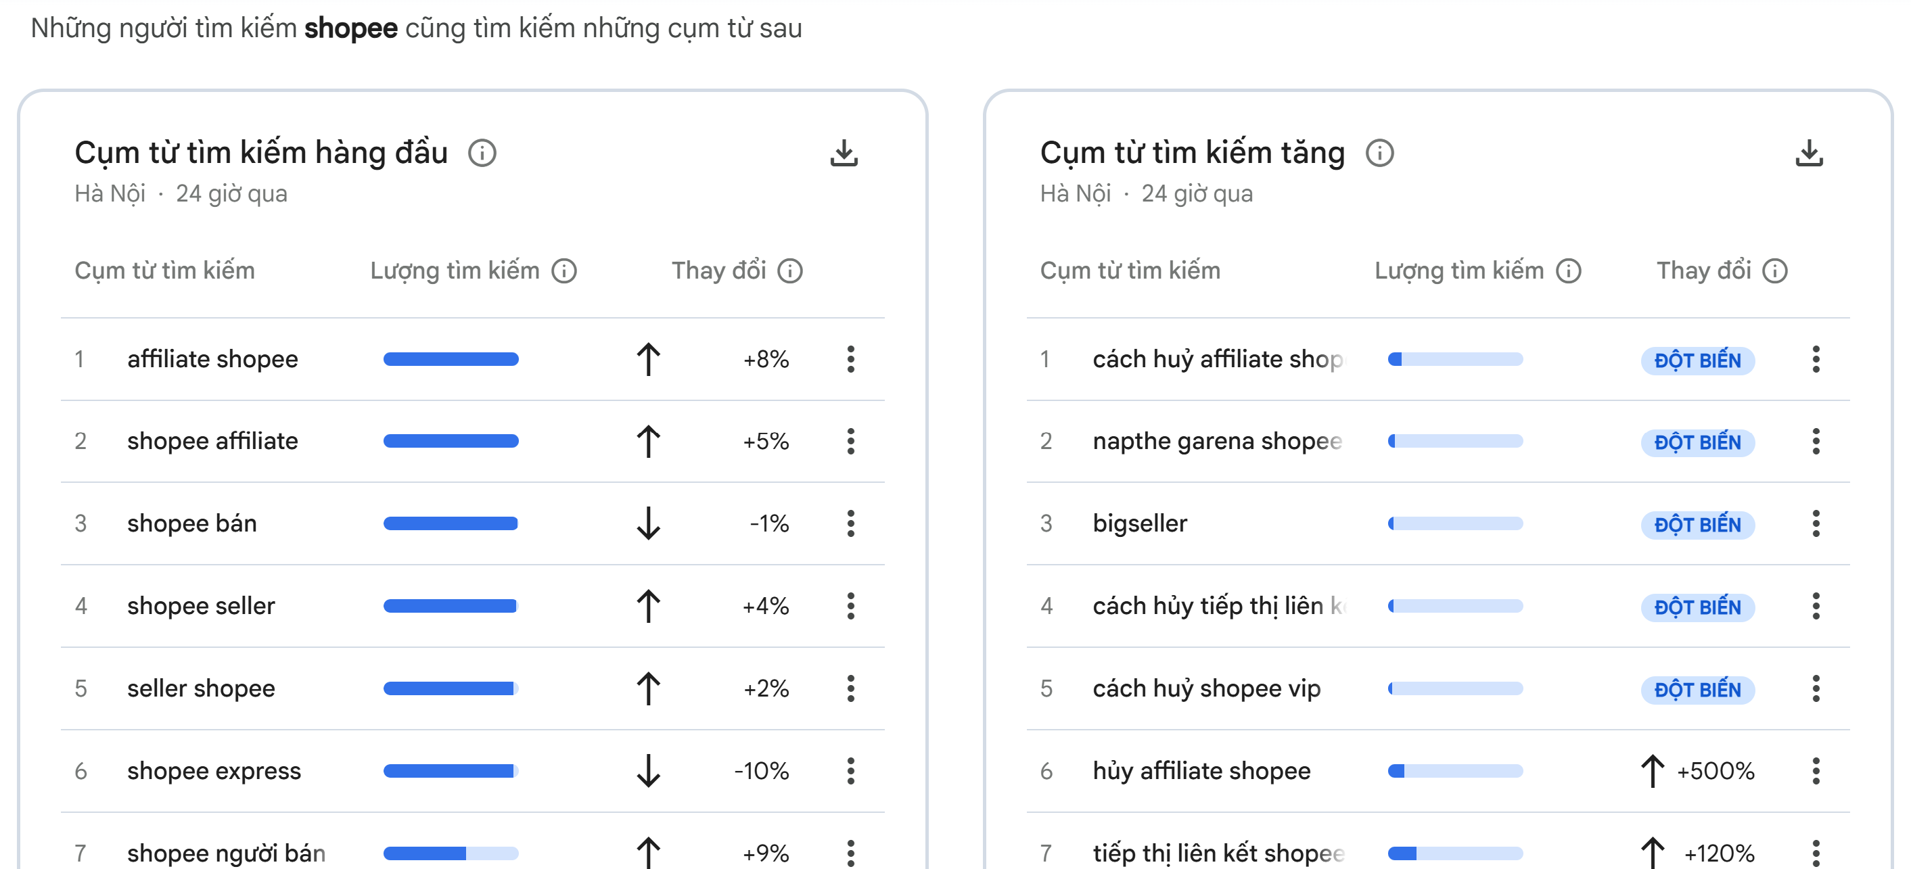
Task: Open more options for 'affiliate shopee' row
Action: (851, 360)
